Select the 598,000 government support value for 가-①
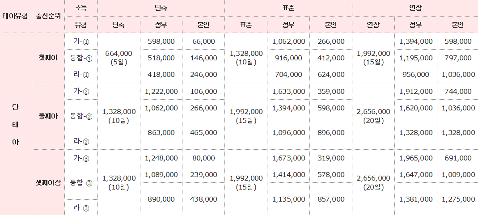The height and width of the screenshot is (215, 478). (161, 42)
